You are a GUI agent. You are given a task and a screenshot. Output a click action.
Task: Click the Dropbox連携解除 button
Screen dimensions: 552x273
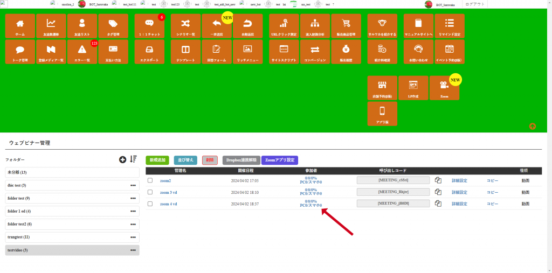[x=241, y=160]
